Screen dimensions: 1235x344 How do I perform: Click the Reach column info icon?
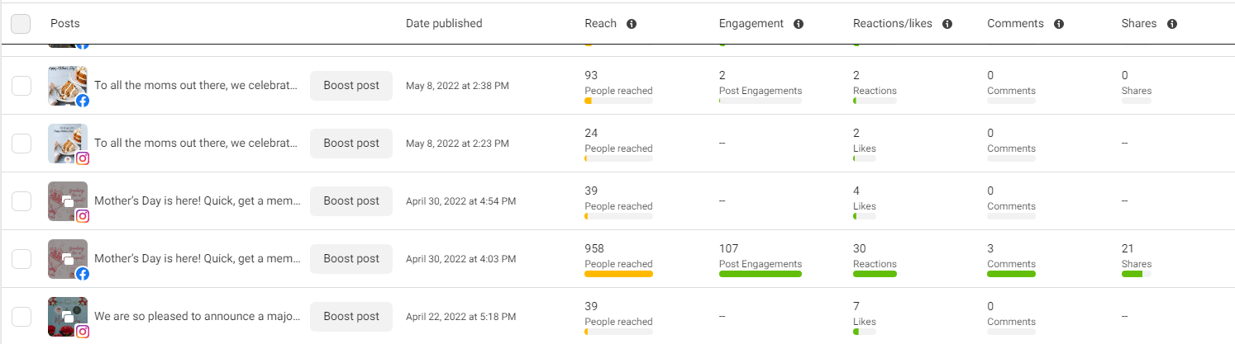(632, 24)
